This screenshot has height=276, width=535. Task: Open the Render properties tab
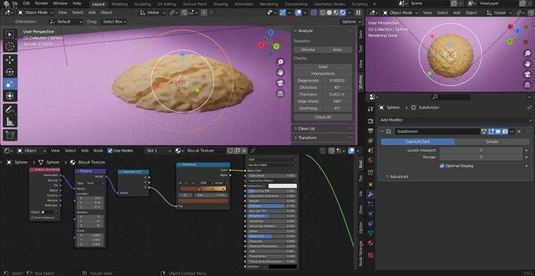pyautogui.click(x=370, y=121)
